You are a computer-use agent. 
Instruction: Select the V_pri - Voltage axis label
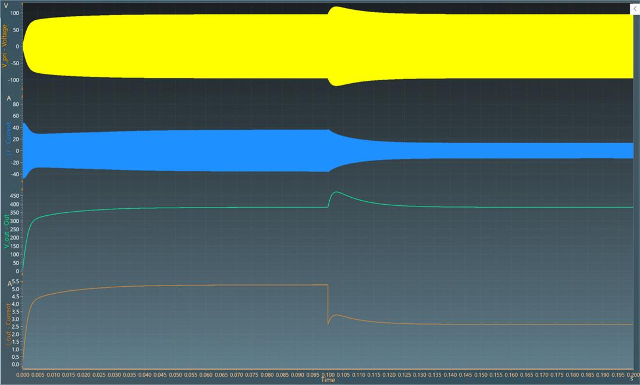[5, 44]
